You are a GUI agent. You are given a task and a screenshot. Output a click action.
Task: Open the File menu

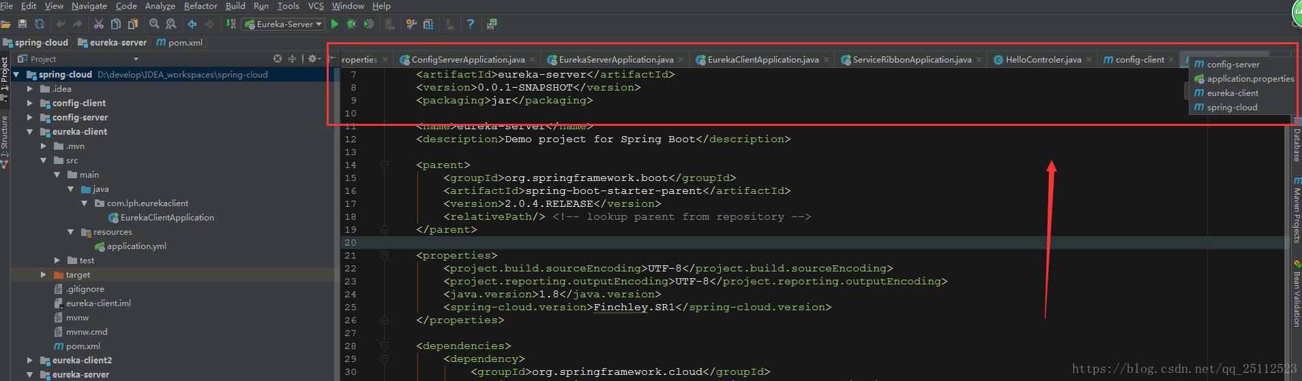(6, 5)
